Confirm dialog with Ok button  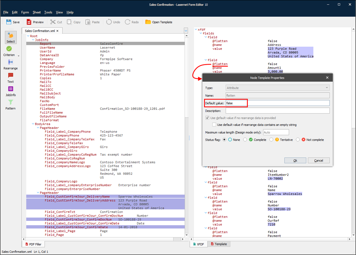[x=295, y=160]
